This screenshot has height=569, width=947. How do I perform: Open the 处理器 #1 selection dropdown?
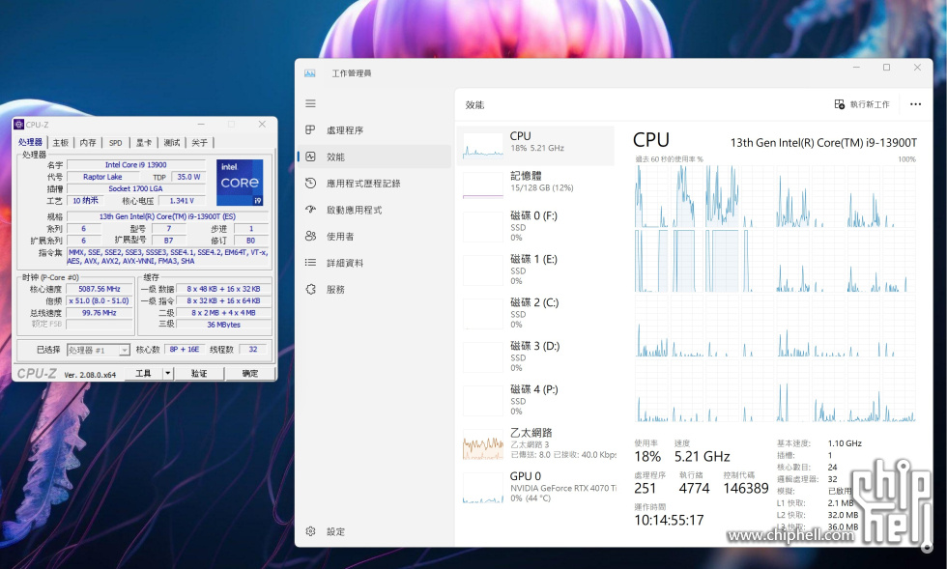pos(98,350)
